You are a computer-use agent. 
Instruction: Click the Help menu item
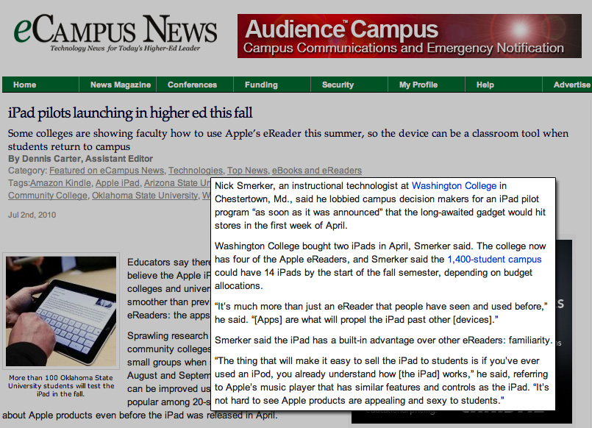(x=485, y=85)
